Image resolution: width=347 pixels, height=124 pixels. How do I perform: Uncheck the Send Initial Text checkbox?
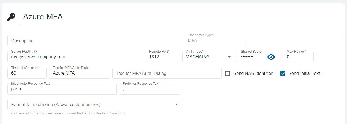pyautogui.click(x=283, y=74)
